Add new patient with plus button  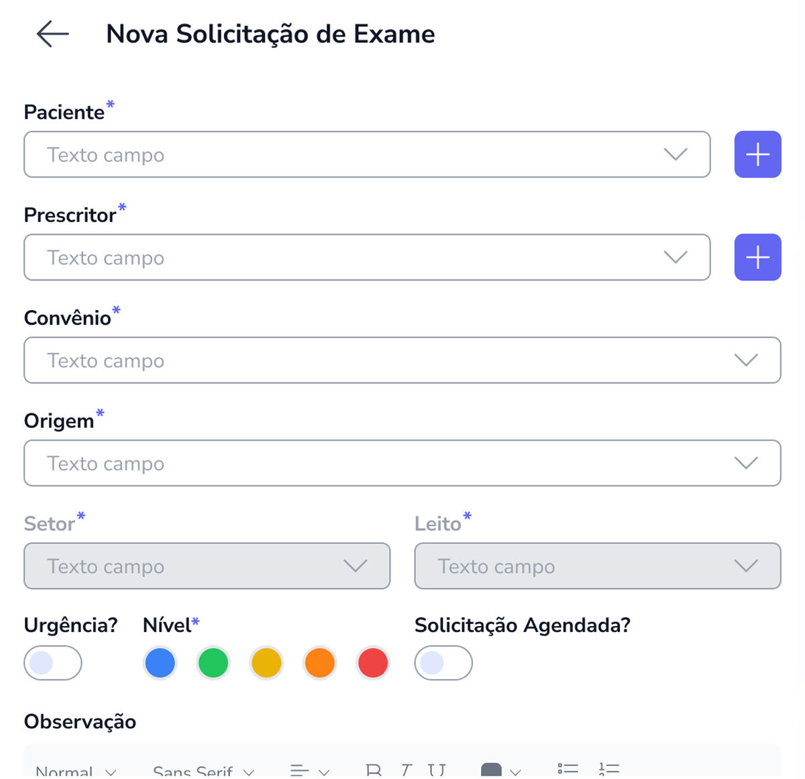point(757,155)
